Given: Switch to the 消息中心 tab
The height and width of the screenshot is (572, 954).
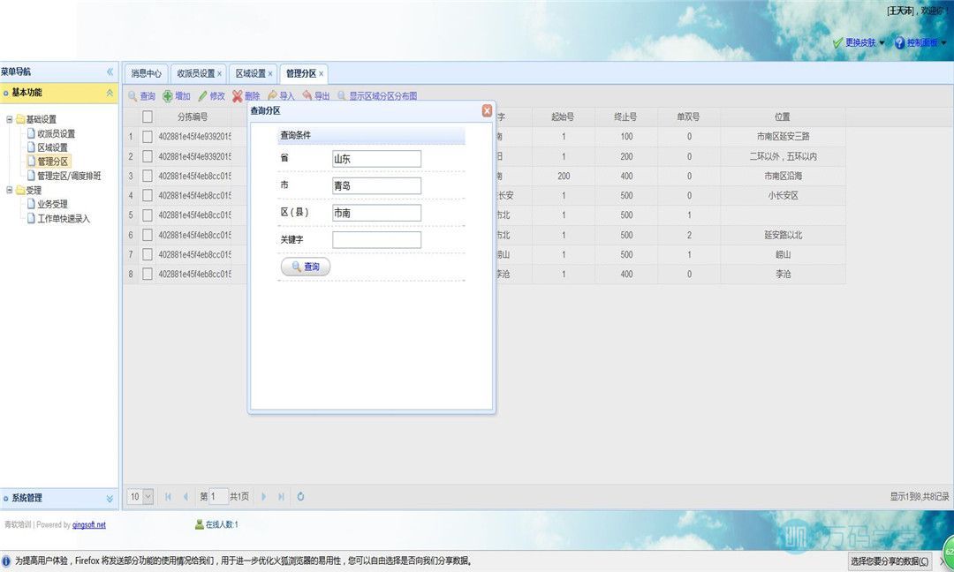Looking at the screenshot, I should point(146,73).
